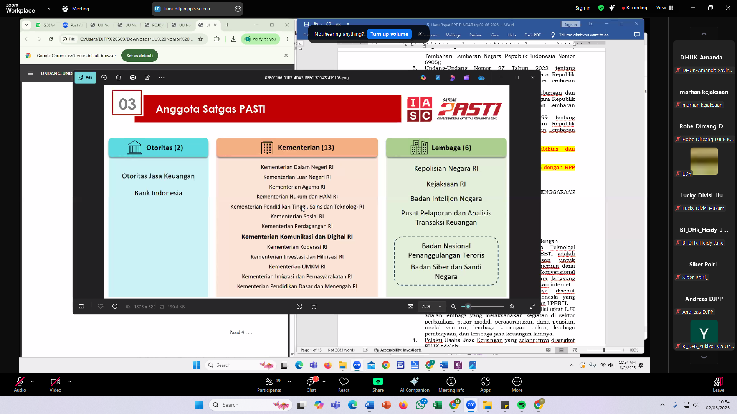Share the image from Photos toolbar
This screenshot has width=737, height=414.
click(x=147, y=77)
